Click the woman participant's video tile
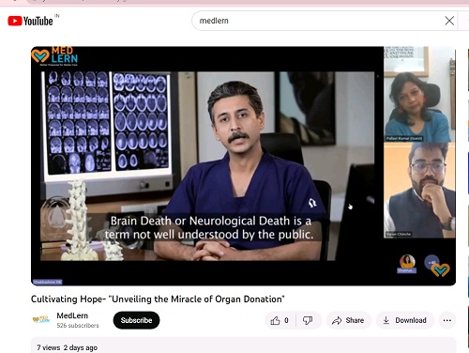 [x=419, y=94]
